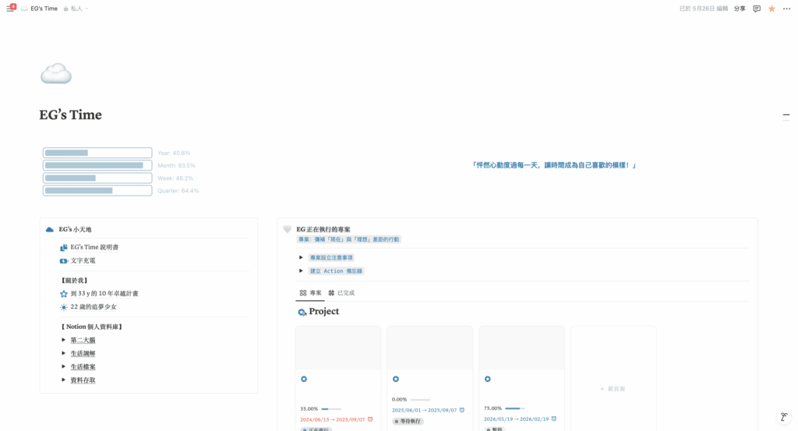Click the comments speech bubble icon

point(757,9)
